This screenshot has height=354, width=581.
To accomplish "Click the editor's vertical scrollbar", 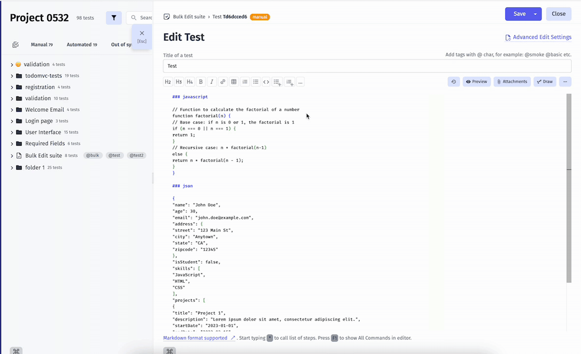I will coord(569,188).
